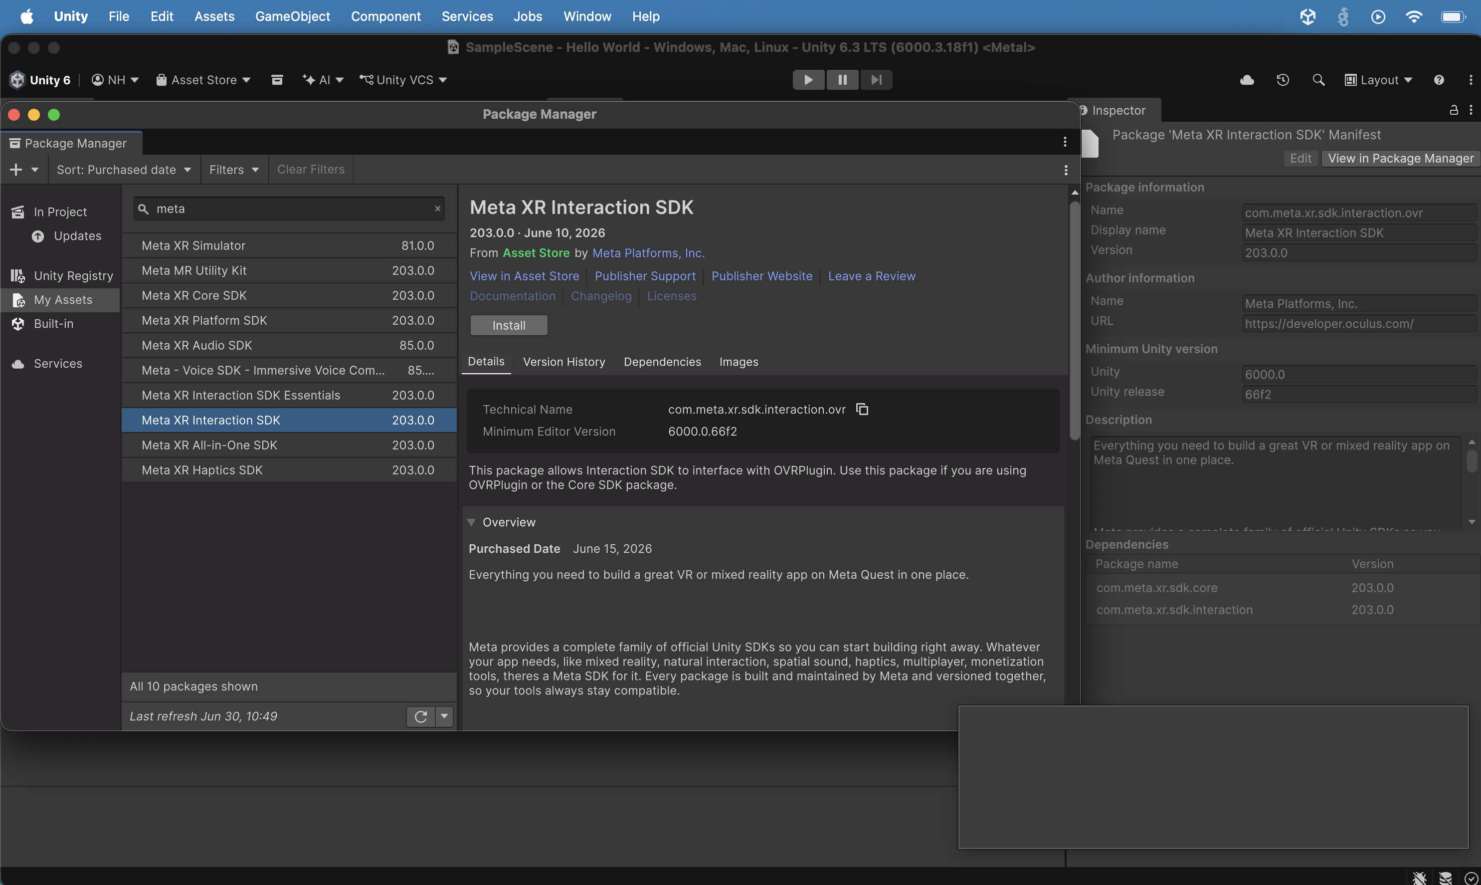Click the help question mark icon
The width and height of the screenshot is (1481, 885).
point(1439,80)
